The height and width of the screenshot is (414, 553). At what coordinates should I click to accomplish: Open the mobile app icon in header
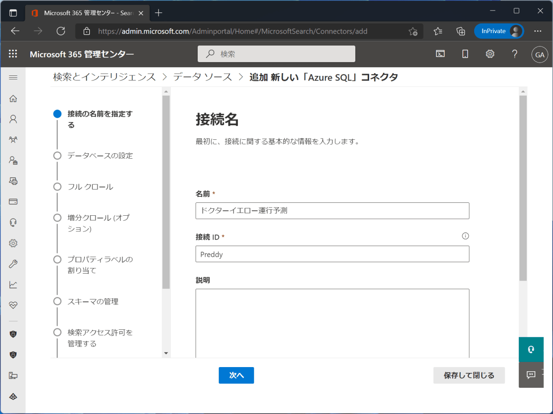tap(465, 54)
